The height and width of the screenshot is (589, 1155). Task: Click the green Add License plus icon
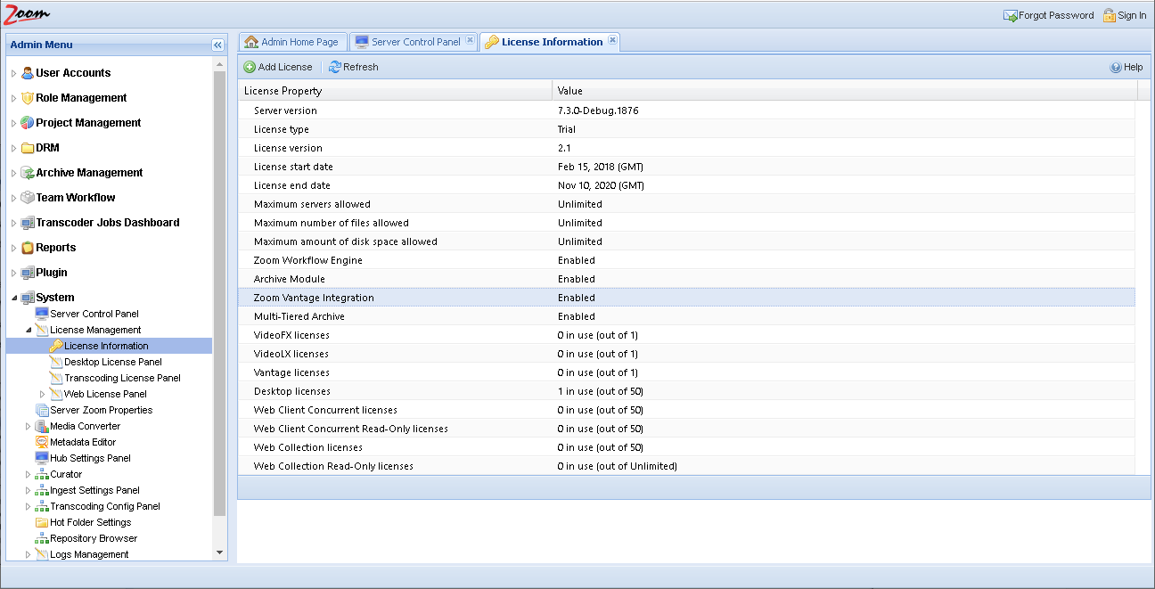[250, 67]
